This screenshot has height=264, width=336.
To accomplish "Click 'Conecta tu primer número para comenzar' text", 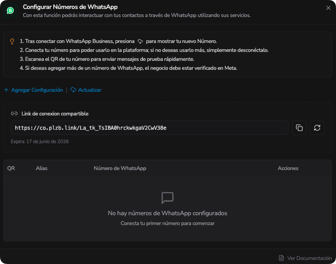I will (x=168, y=223).
